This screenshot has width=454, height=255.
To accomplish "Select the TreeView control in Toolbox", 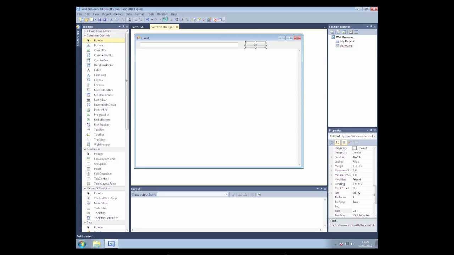I will click(100, 140).
